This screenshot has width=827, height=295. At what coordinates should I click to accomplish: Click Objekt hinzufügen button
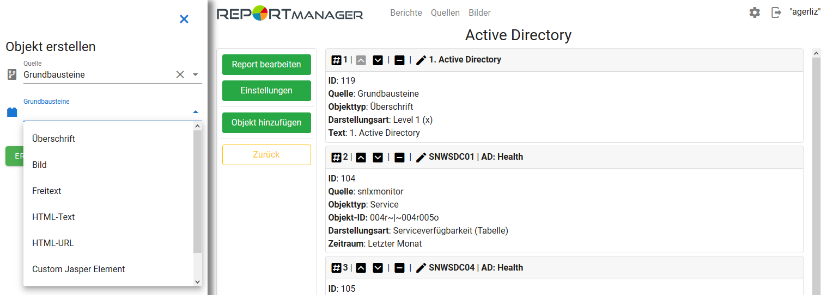click(266, 122)
